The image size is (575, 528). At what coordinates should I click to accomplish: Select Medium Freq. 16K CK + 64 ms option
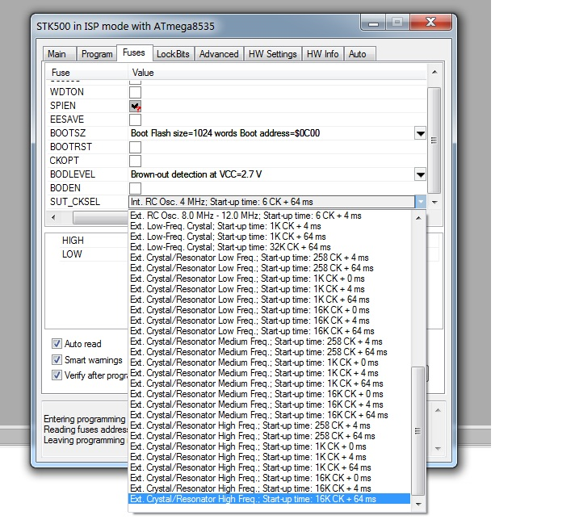click(270, 415)
